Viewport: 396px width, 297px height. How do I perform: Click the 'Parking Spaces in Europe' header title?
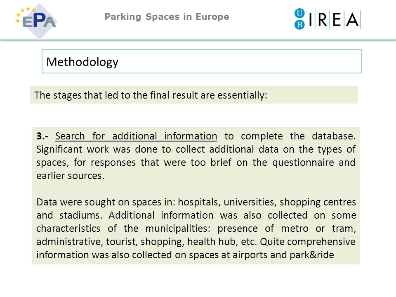click(x=167, y=16)
